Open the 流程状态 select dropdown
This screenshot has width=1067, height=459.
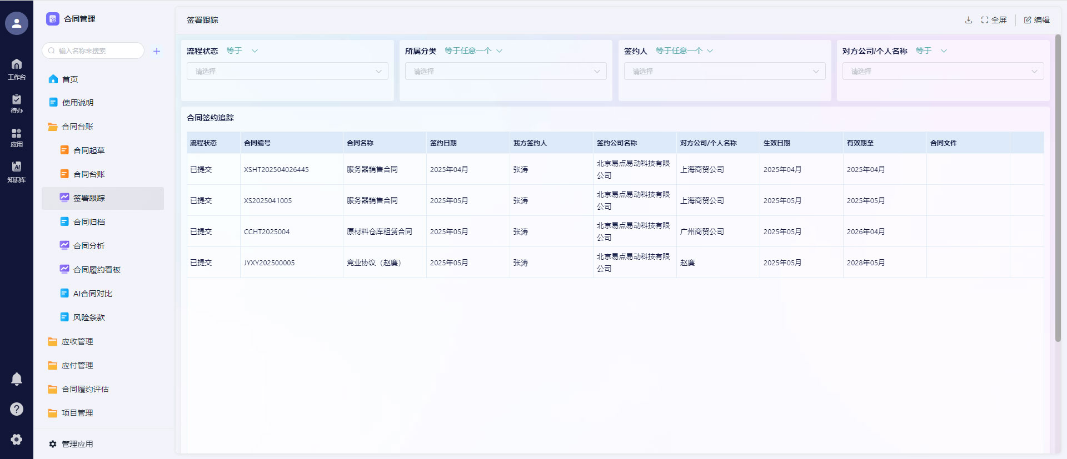[287, 71]
